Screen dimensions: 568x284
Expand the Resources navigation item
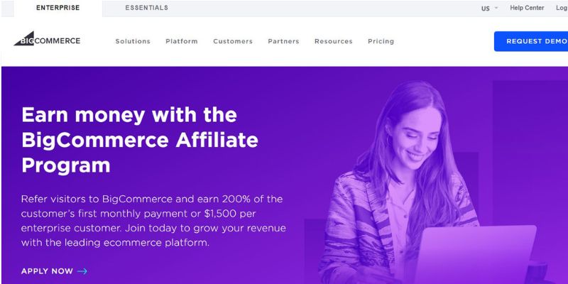334,41
